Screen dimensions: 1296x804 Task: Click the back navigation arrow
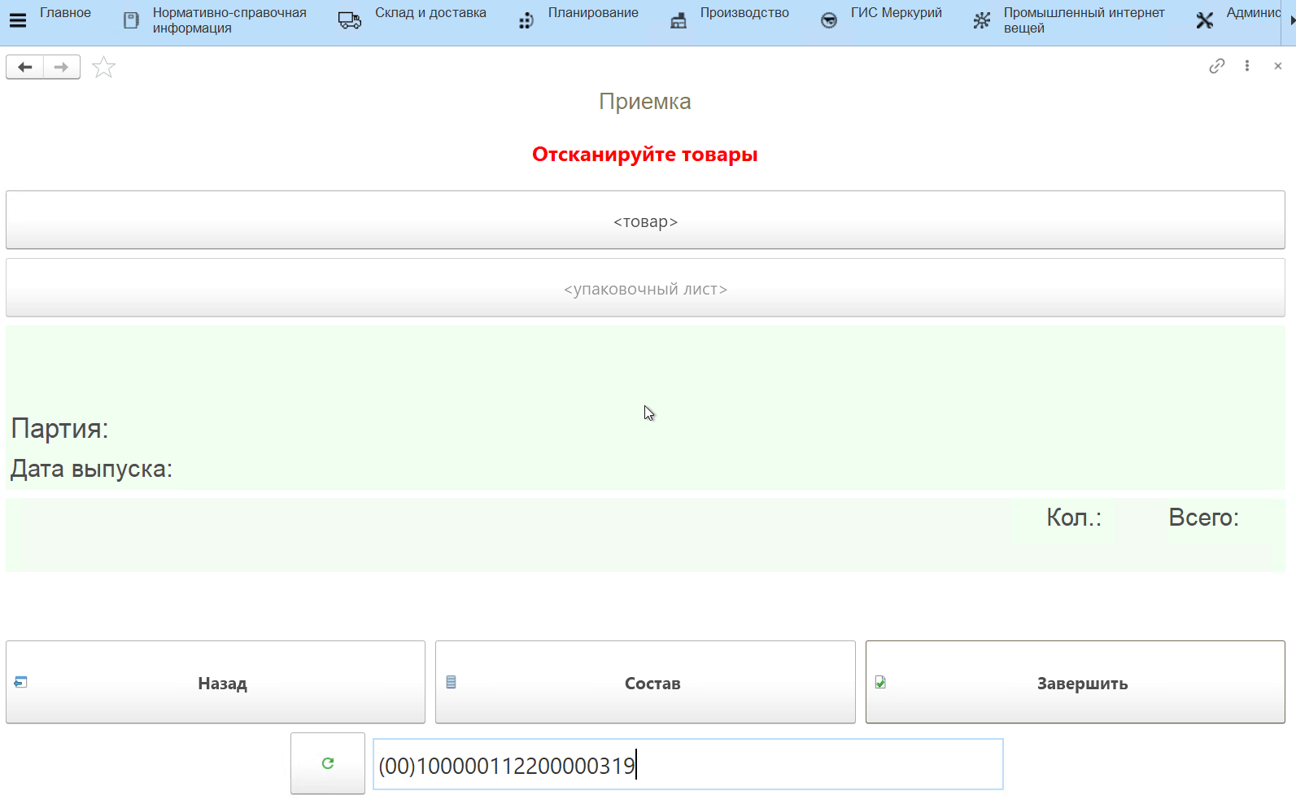pyautogui.click(x=25, y=67)
